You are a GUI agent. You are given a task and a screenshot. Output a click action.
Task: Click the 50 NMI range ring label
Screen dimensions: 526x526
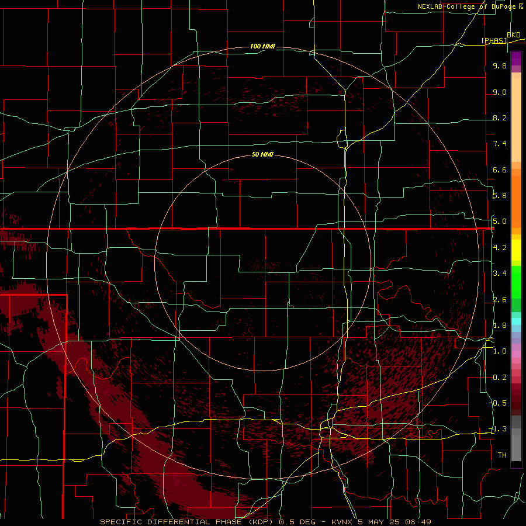[x=262, y=154]
